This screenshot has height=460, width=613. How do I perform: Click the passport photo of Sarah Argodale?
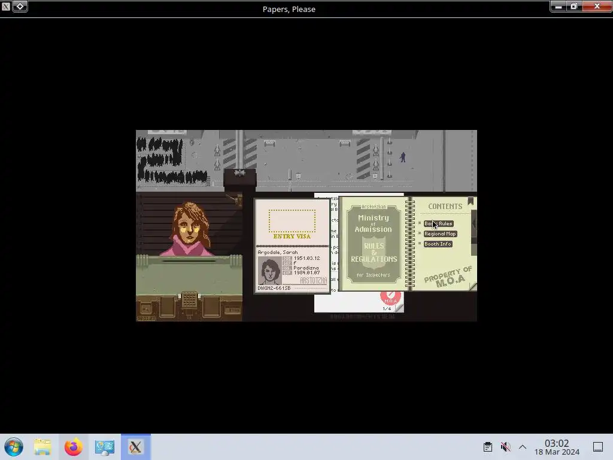(270, 270)
